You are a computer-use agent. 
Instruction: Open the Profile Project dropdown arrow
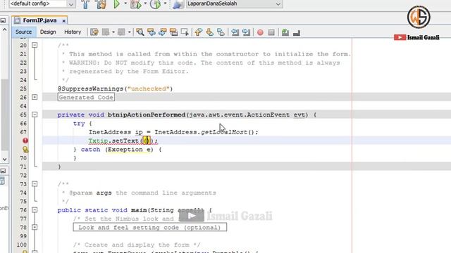coord(165,4)
